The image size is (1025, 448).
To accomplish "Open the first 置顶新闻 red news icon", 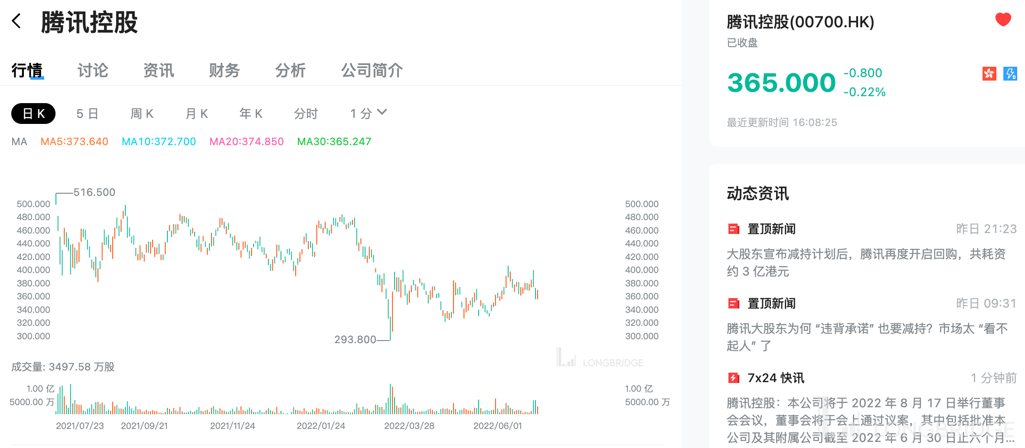I will click(x=734, y=229).
